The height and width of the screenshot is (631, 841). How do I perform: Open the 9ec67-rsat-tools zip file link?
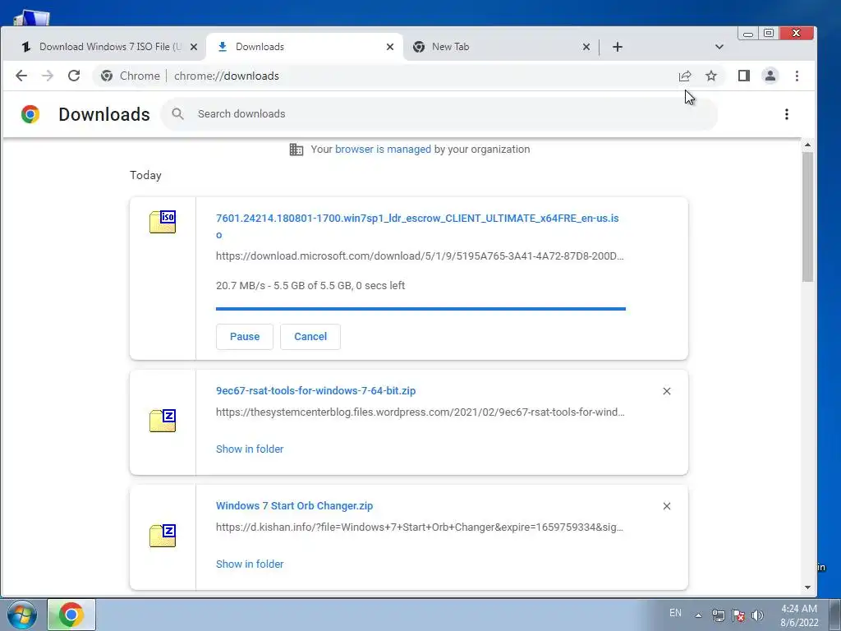(316, 390)
